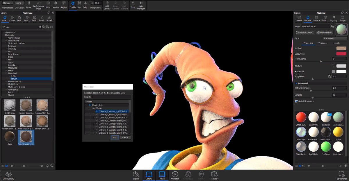The height and width of the screenshot is (181, 349).
Task: Toggle the Library panel button
Action: pyautogui.click(x=149, y=175)
